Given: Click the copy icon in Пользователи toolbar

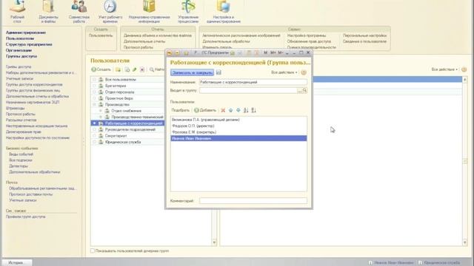Looking at the screenshot, I should [x=127, y=69].
